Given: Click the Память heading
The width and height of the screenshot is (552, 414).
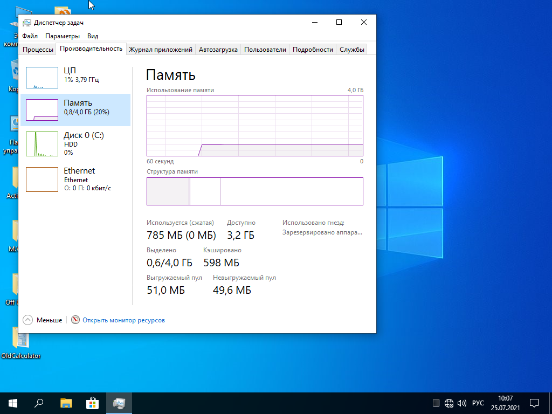Looking at the screenshot, I should (x=171, y=74).
